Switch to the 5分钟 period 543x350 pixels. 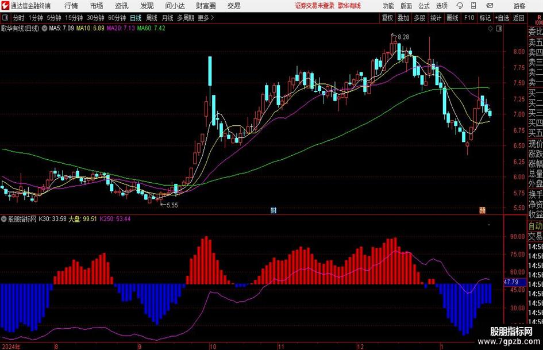click(53, 18)
